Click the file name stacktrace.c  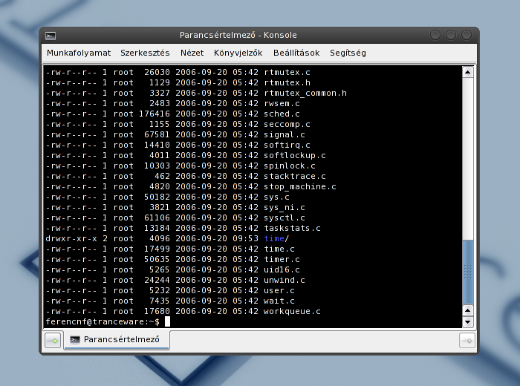[x=294, y=176]
